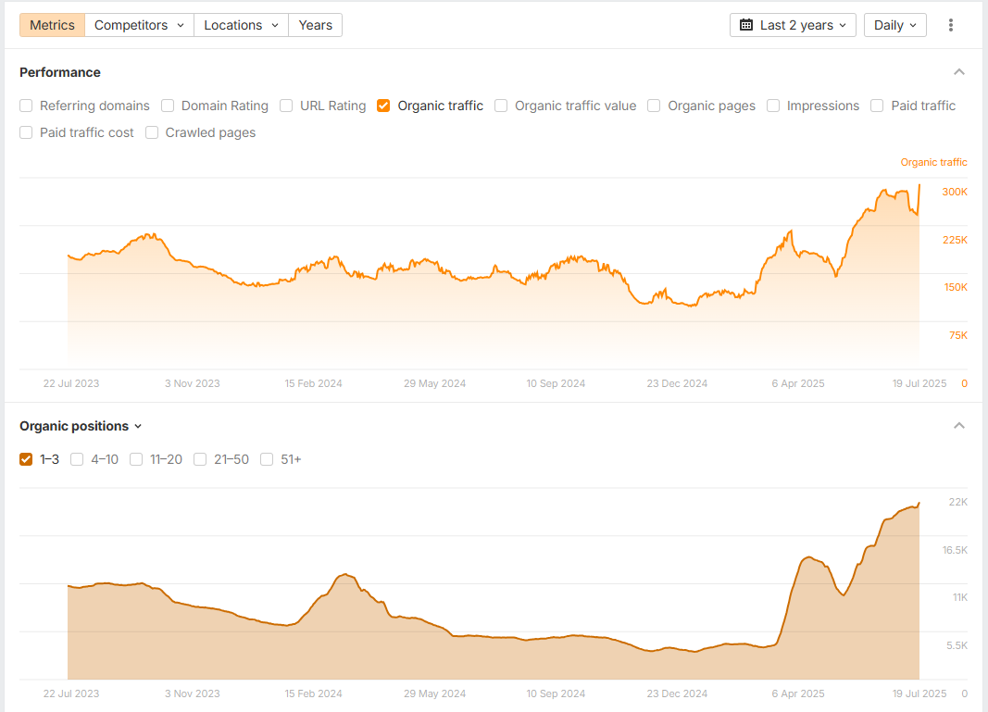Image resolution: width=988 pixels, height=712 pixels.
Task: Check the URL Rating checkbox
Action: click(286, 106)
